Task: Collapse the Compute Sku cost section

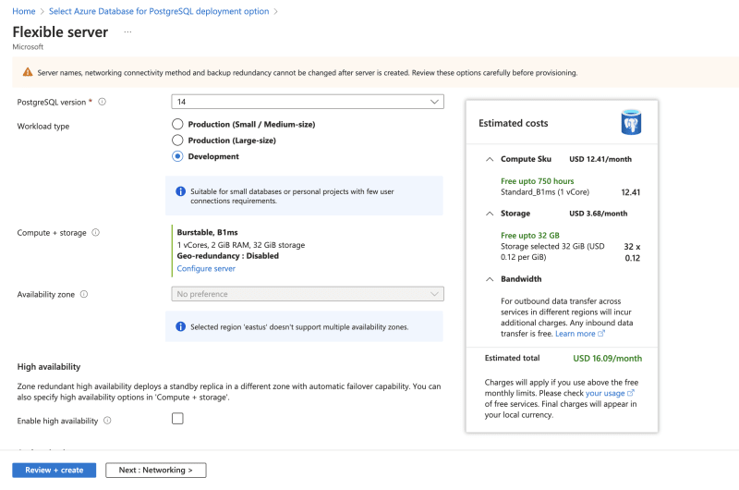Action: (490, 159)
